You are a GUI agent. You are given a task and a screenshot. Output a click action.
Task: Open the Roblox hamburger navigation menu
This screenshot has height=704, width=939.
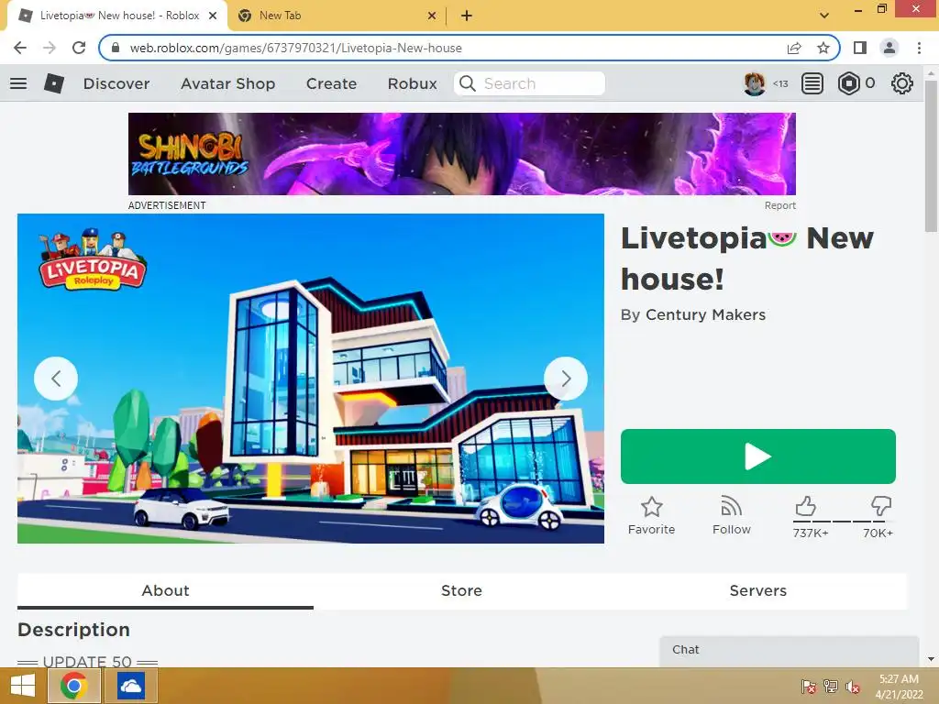pos(18,83)
